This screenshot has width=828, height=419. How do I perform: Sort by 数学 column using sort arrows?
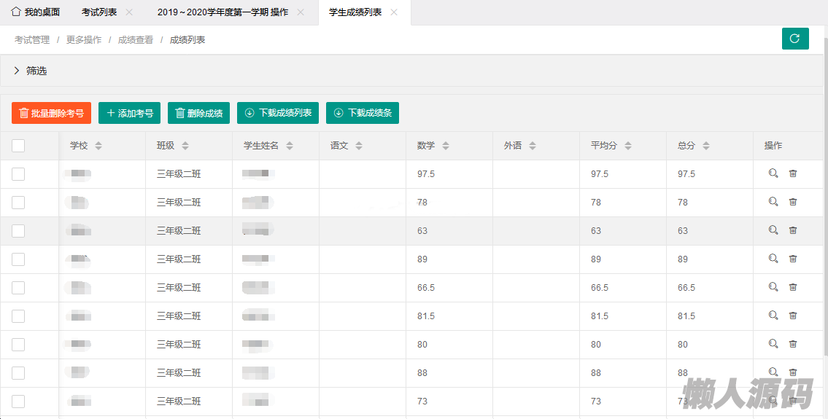click(446, 146)
